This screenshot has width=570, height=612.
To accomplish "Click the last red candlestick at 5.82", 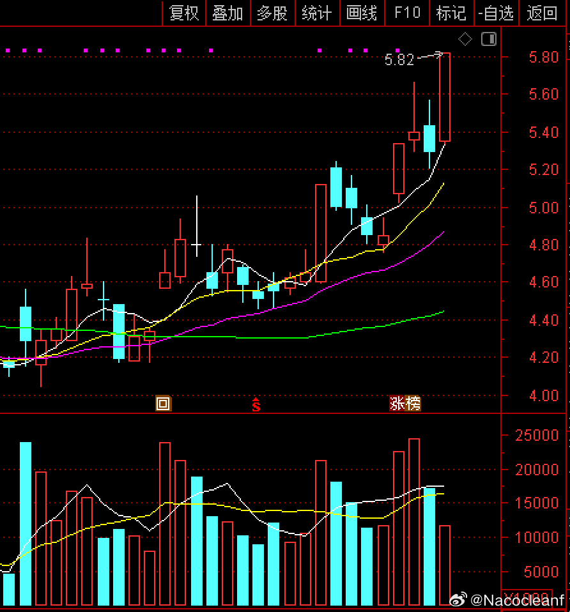I will tap(445, 97).
